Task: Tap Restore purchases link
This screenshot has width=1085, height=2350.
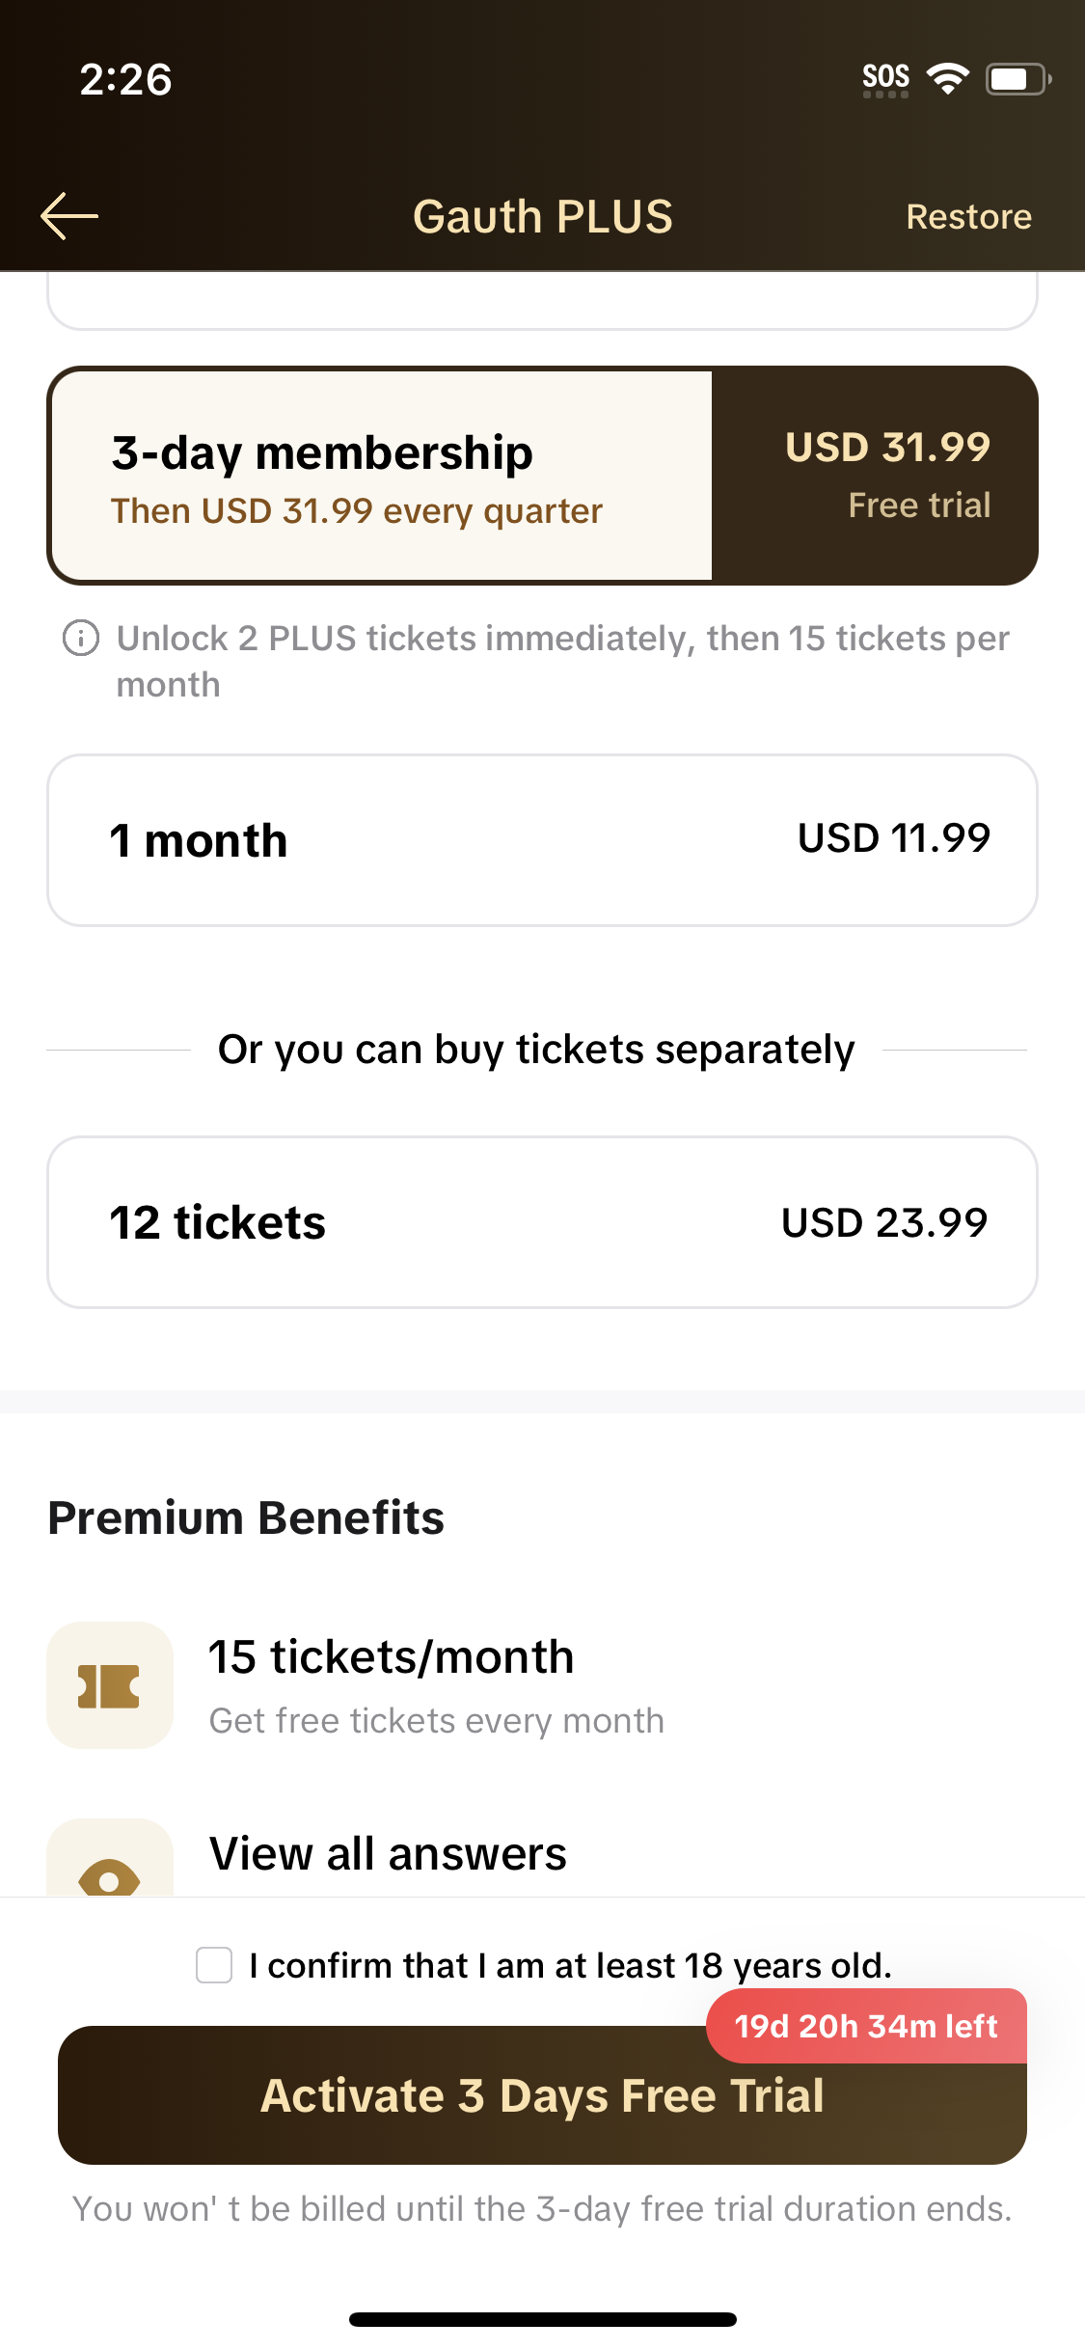Action: point(968,217)
